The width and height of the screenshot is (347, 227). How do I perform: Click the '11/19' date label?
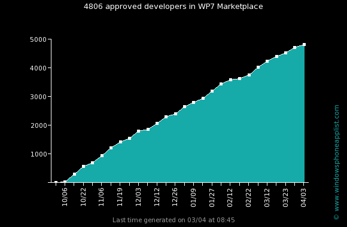pos(120,197)
